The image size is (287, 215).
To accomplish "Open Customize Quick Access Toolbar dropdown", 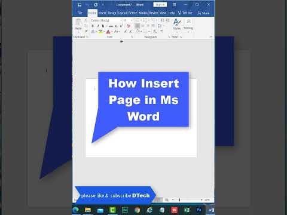I will (103, 5).
